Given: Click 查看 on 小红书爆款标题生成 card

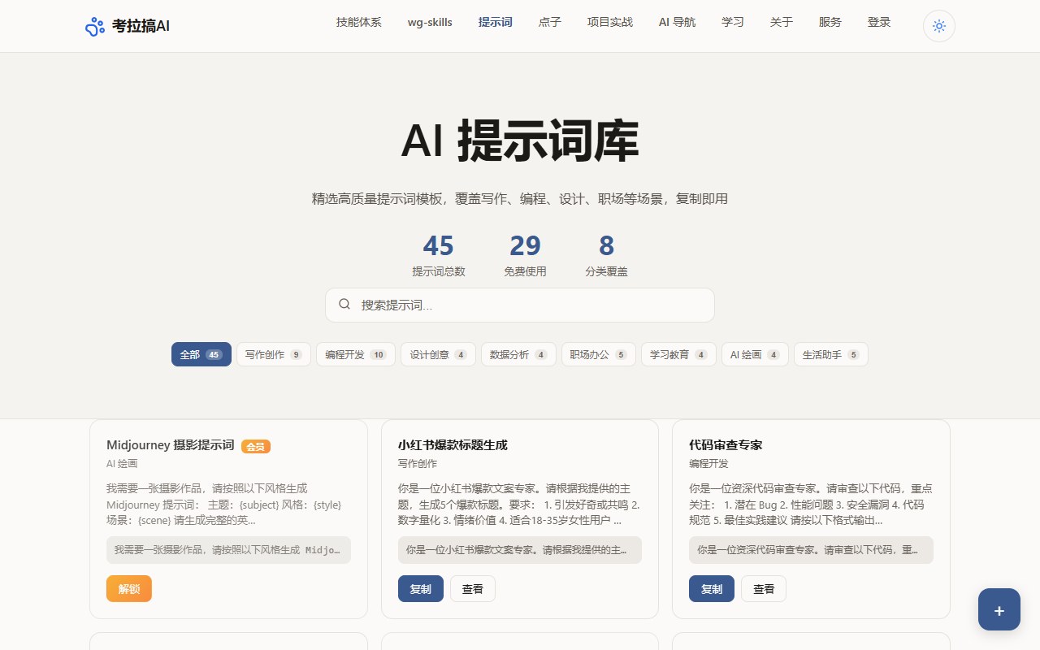Looking at the screenshot, I should click(x=473, y=589).
